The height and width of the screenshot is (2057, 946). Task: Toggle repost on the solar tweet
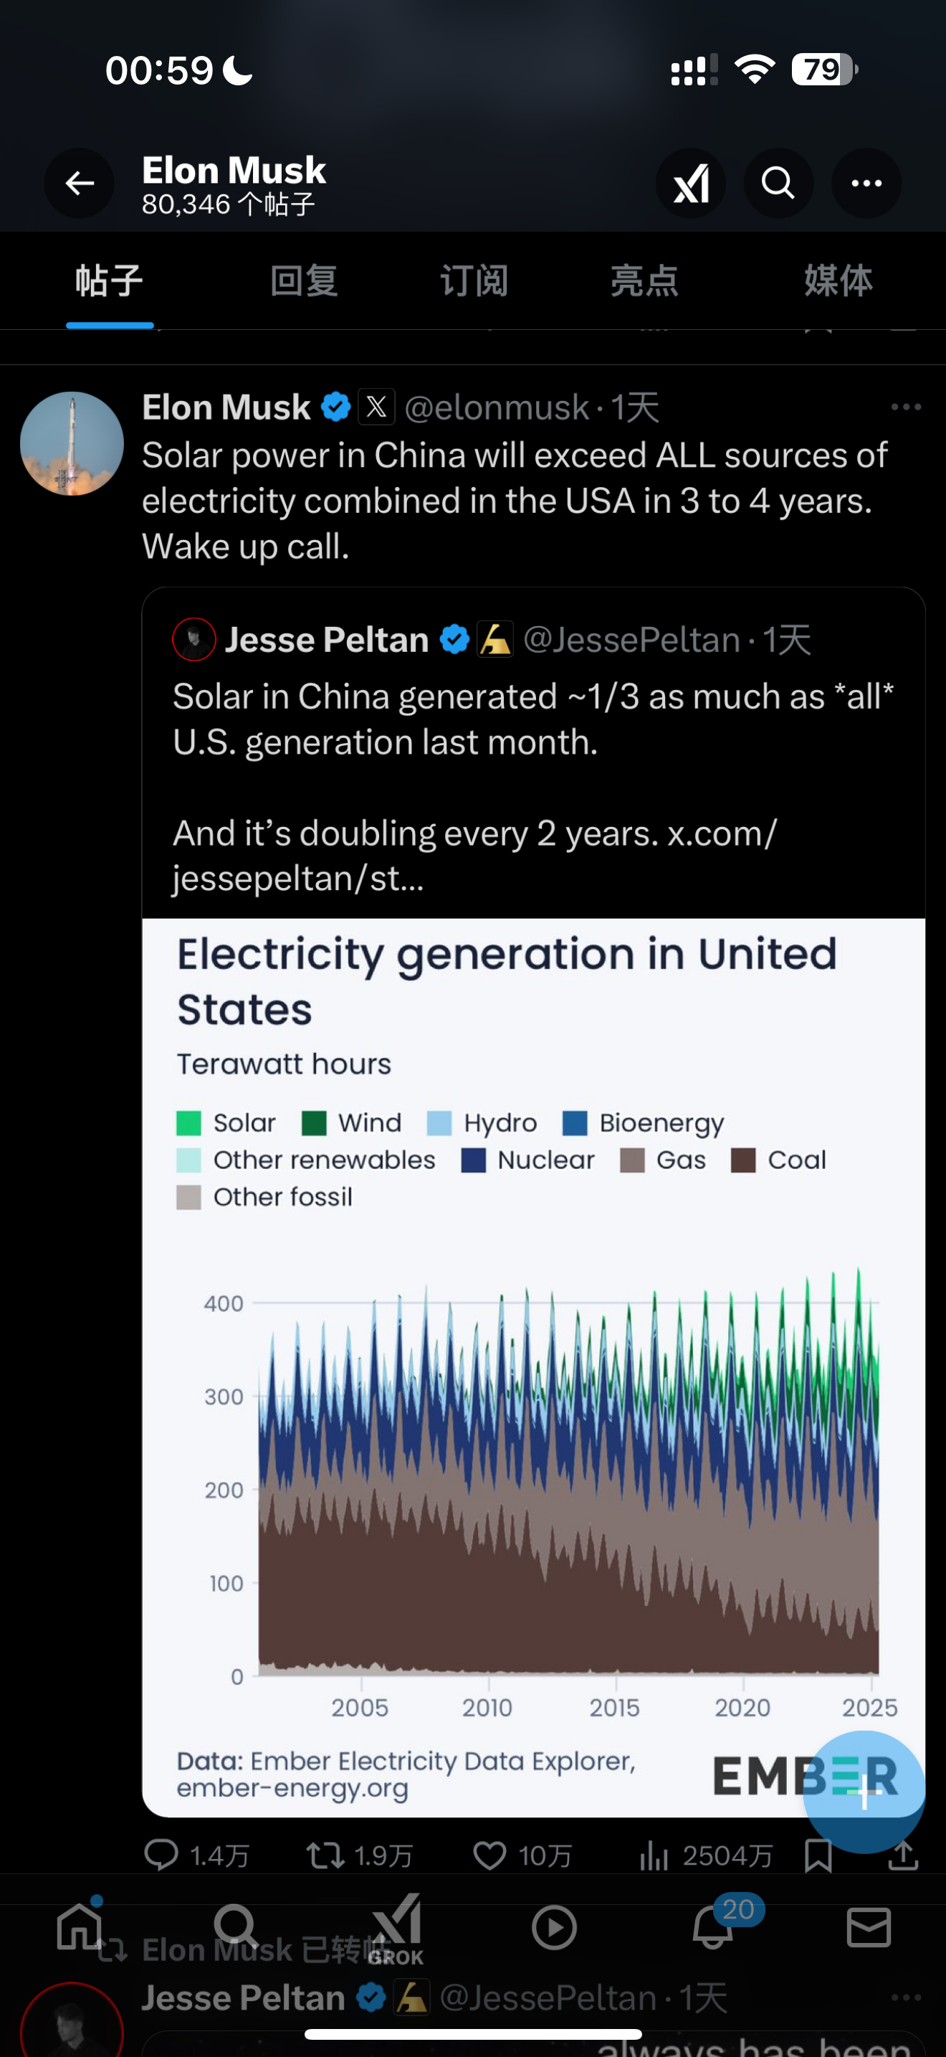325,1855
